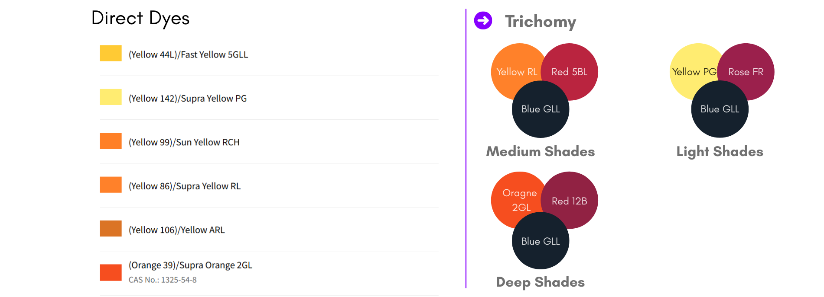Open the Sun Yellow RCH dye entry

point(184,142)
